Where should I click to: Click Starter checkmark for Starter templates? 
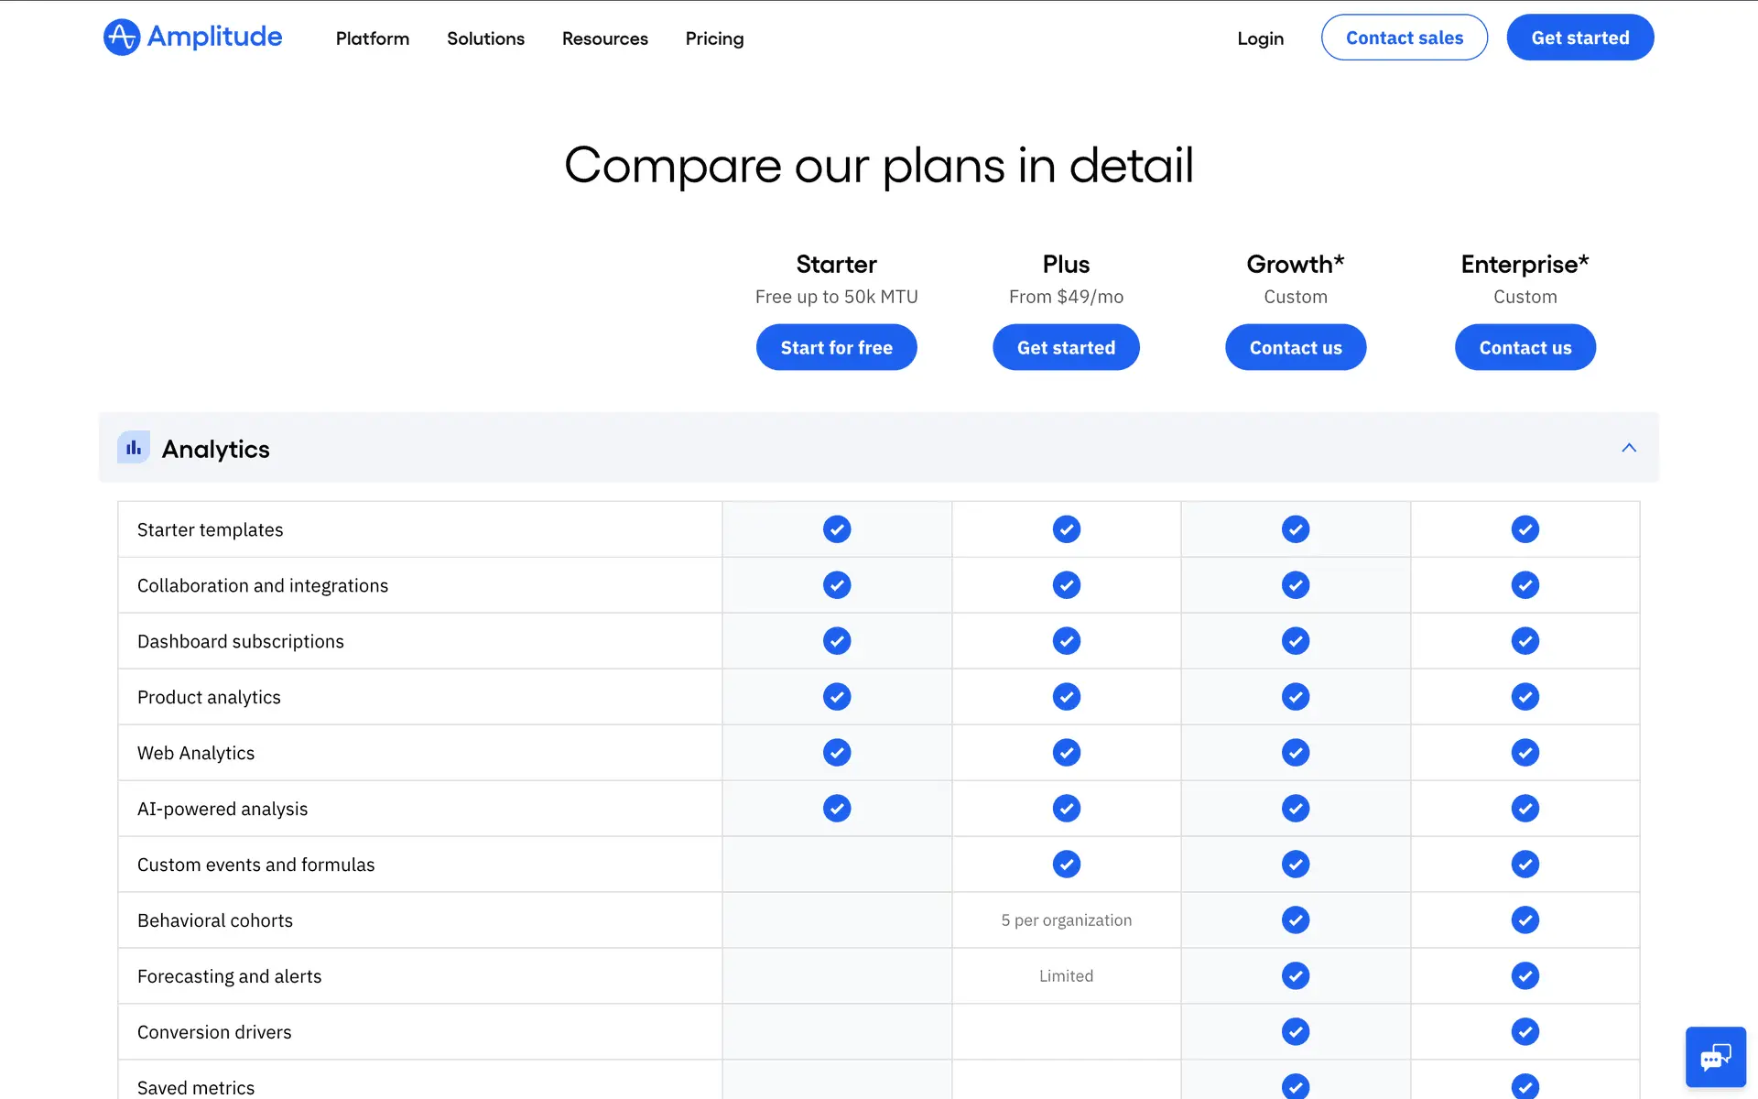click(x=837, y=529)
